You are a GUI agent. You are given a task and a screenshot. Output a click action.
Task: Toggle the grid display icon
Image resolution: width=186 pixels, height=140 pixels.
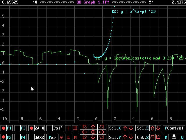(x=75, y=128)
